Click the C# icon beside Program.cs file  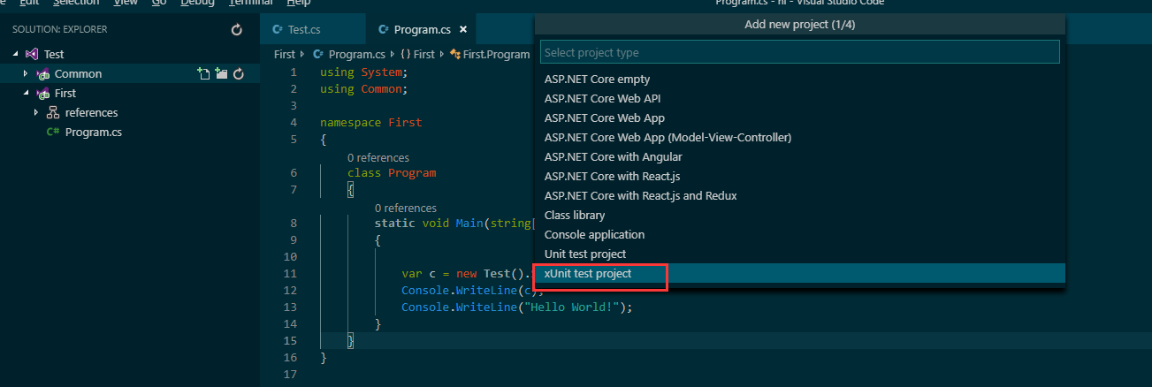click(x=53, y=133)
